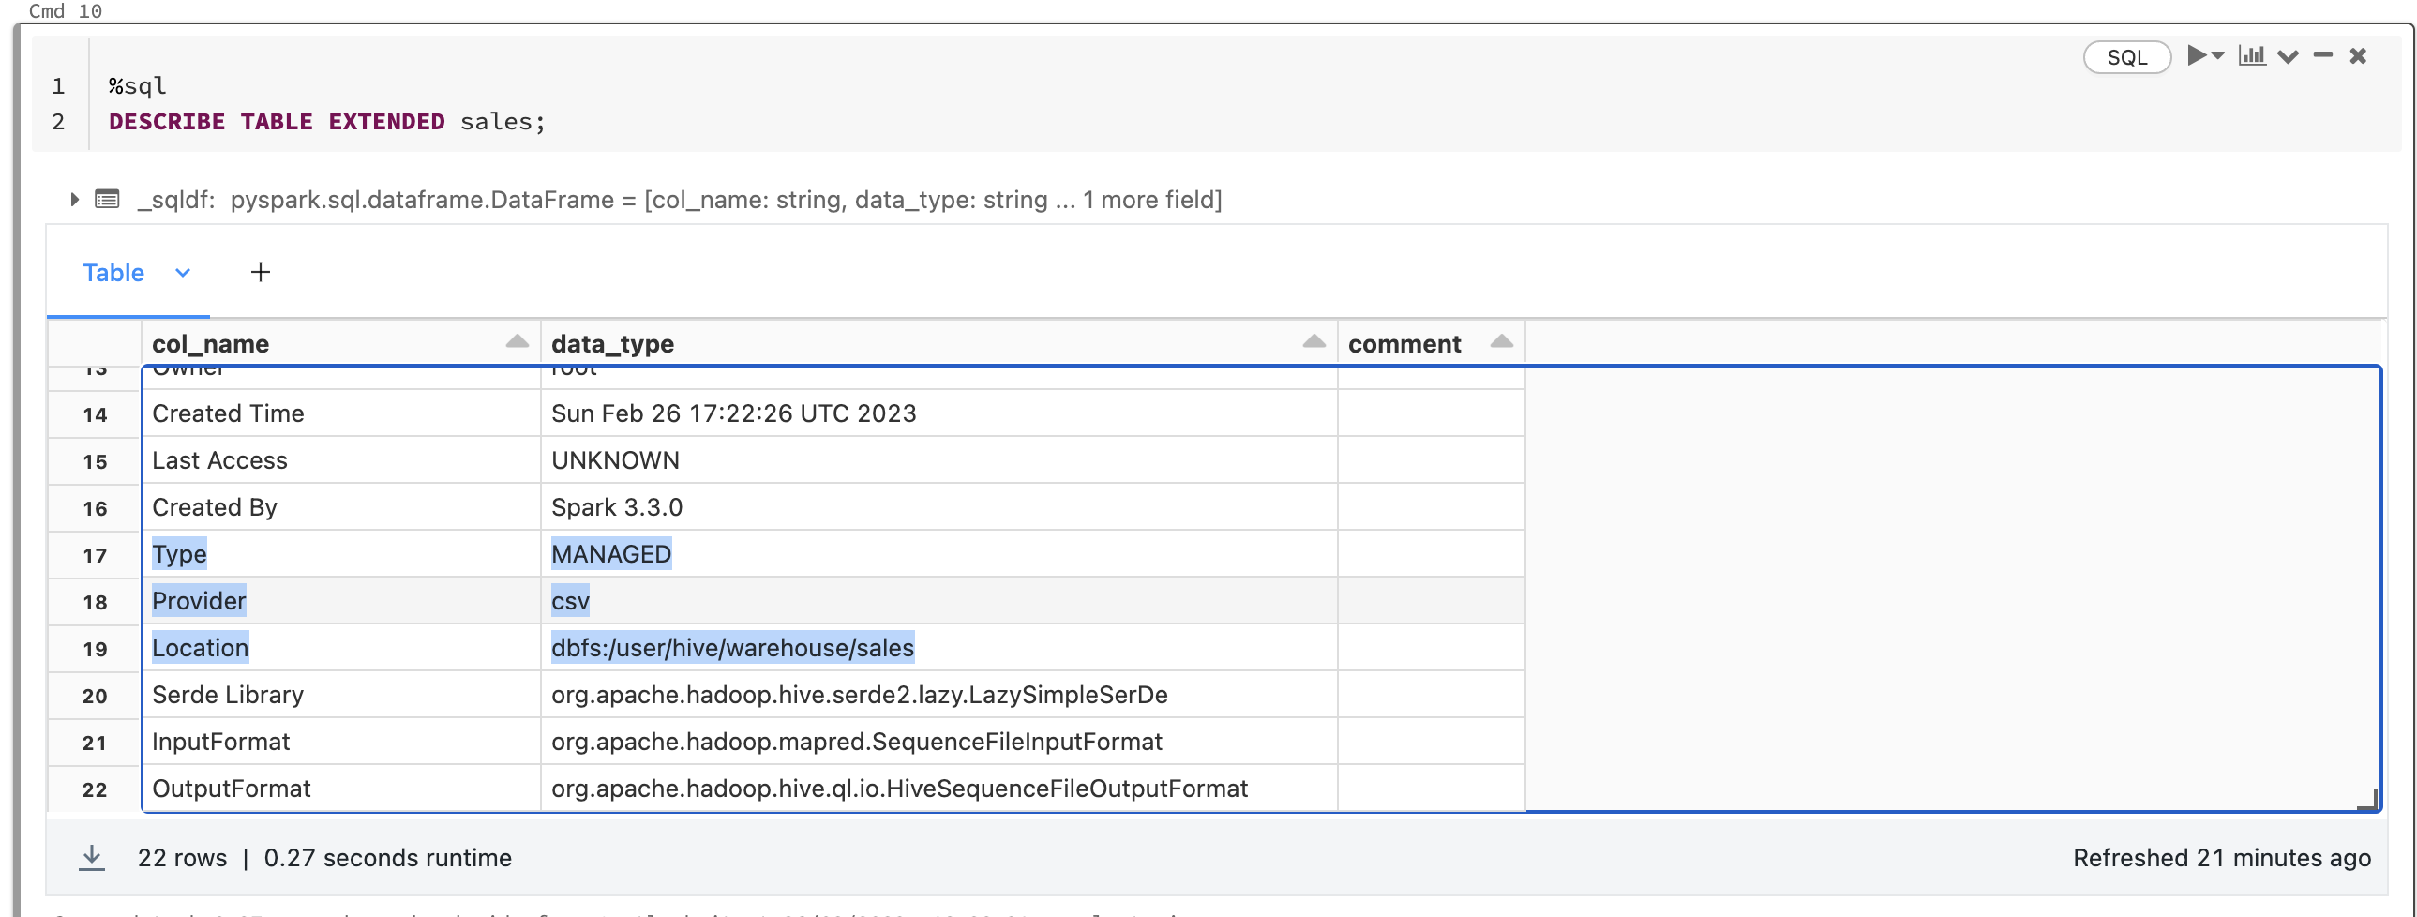Click the code line DESCRIBE TABLE EXTENDED
Viewport: 2417px width, 917px height.
(x=326, y=122)
